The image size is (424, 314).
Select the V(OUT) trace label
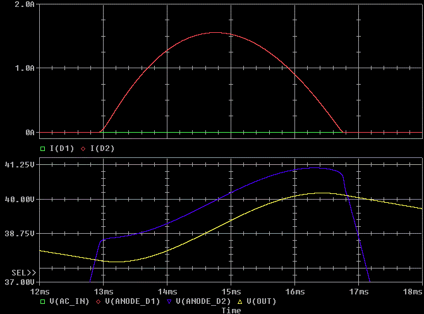tap(261, 301)
